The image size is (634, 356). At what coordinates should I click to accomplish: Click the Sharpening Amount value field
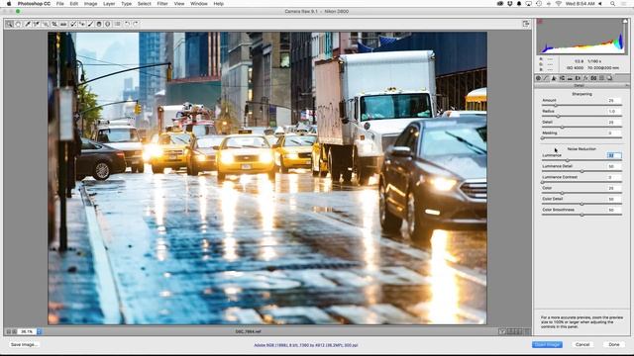click(x=614, y=100)
